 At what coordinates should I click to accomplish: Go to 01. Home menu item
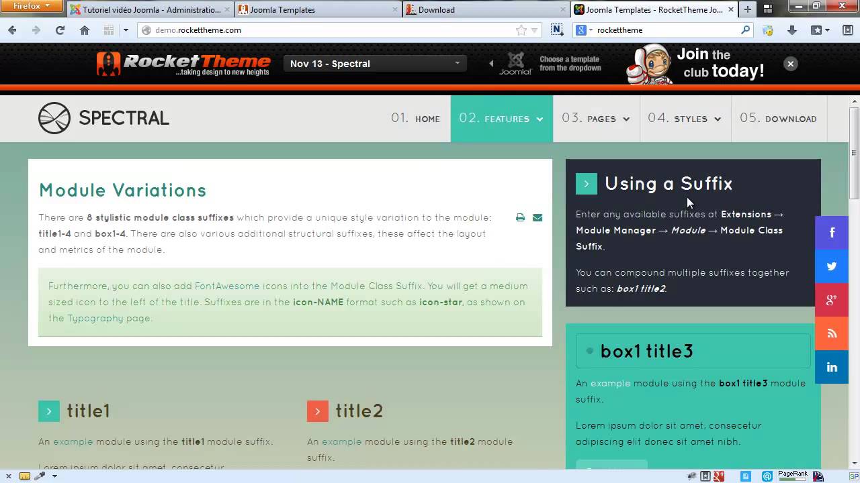(x=416, y=119)
